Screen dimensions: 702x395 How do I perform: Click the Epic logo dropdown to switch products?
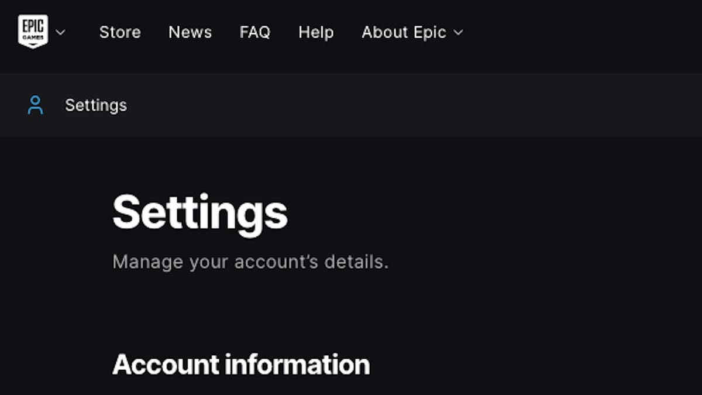point(61,33)
